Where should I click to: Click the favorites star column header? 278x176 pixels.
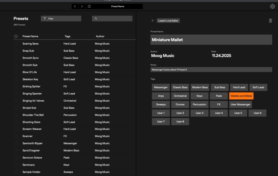pyautogui.click(x=16, y=36)
